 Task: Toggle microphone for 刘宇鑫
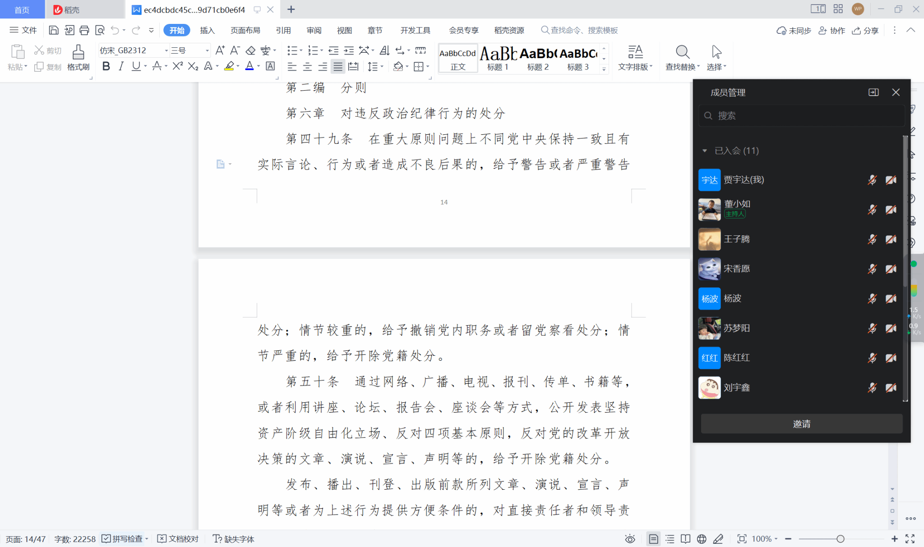coord(872,387)
